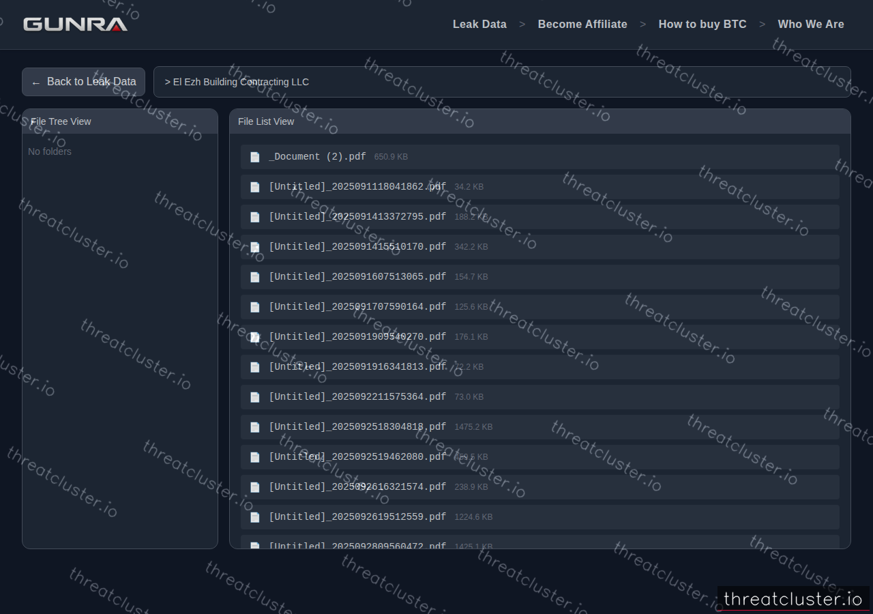
Task: Open file [Untitled]_2025092519462080.pdf
Action: point(540,457)
